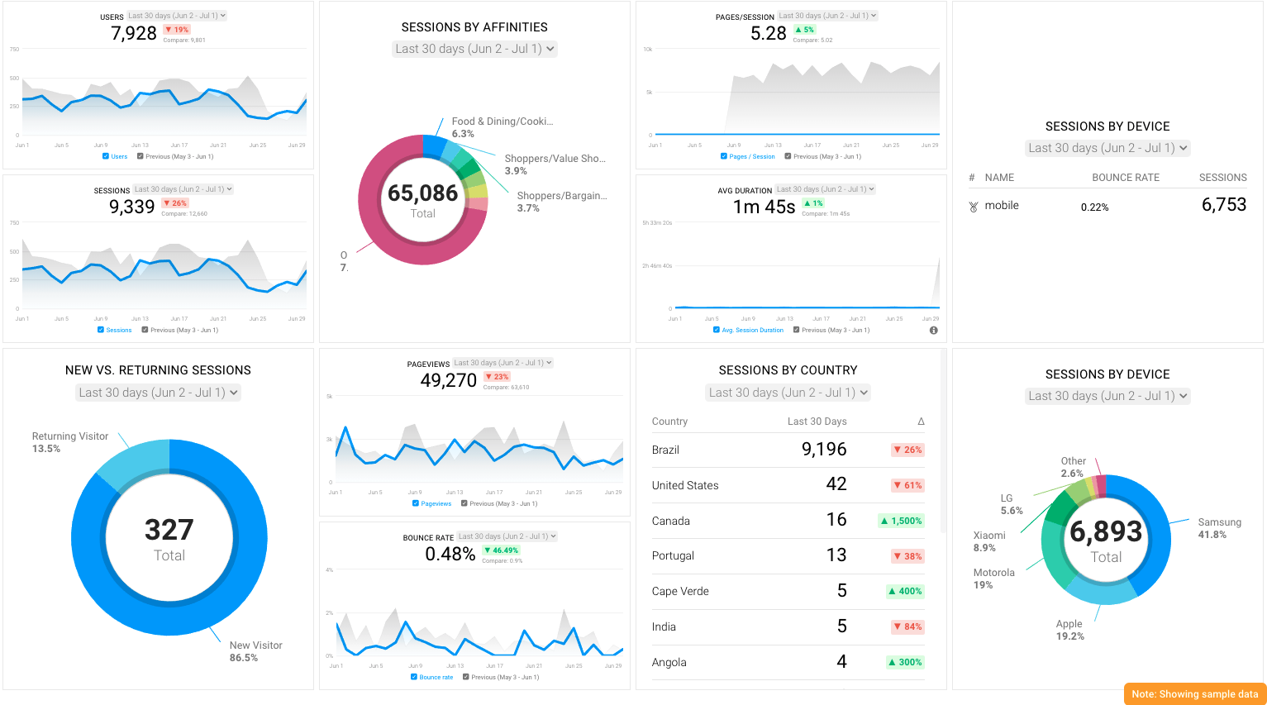Click the SESSIONS column header in device table
The image size is (1267, 705).
pos(1222,178)
